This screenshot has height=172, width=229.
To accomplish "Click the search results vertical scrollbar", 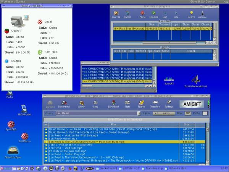I will coord(207,141).
